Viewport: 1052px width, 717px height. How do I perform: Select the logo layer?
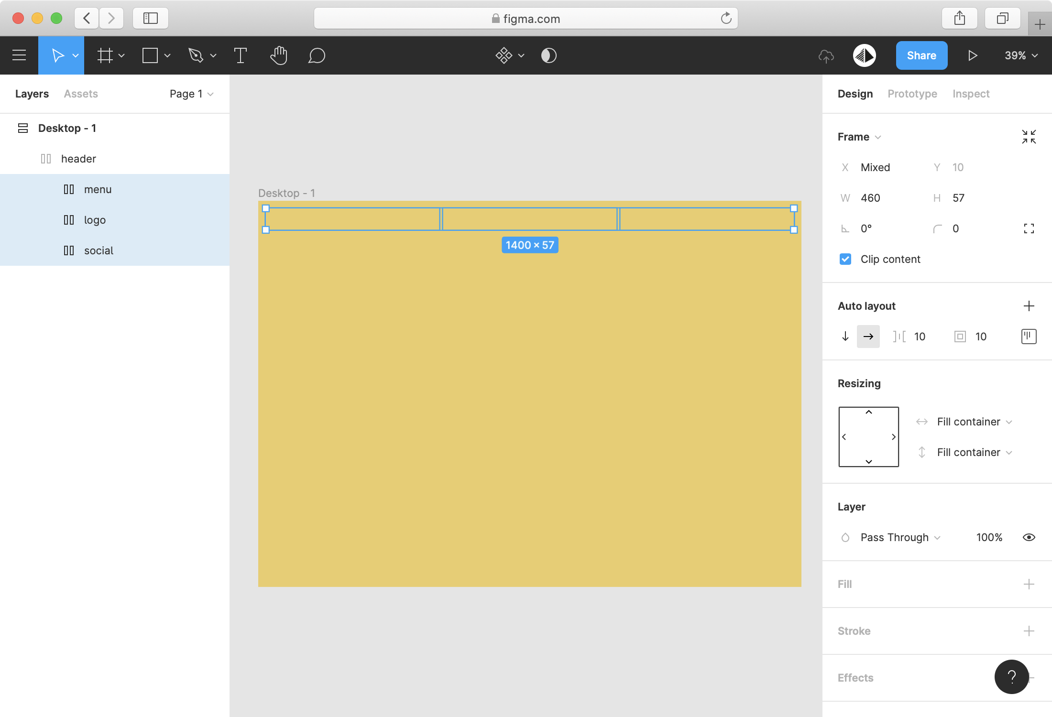point(115,220)
